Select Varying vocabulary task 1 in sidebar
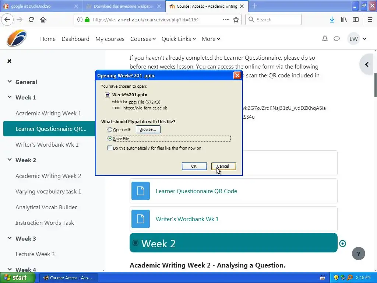The image size is (377, 283). 48,192
